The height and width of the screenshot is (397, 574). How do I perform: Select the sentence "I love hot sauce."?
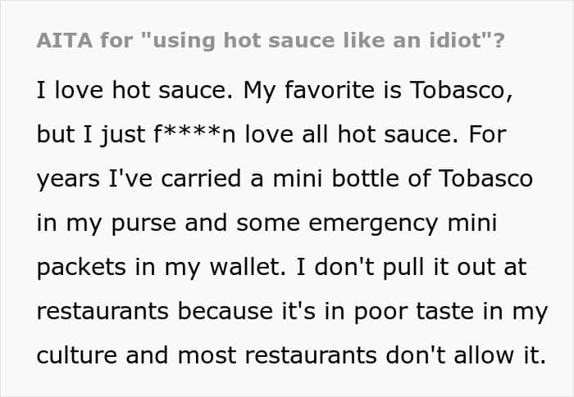134,90
